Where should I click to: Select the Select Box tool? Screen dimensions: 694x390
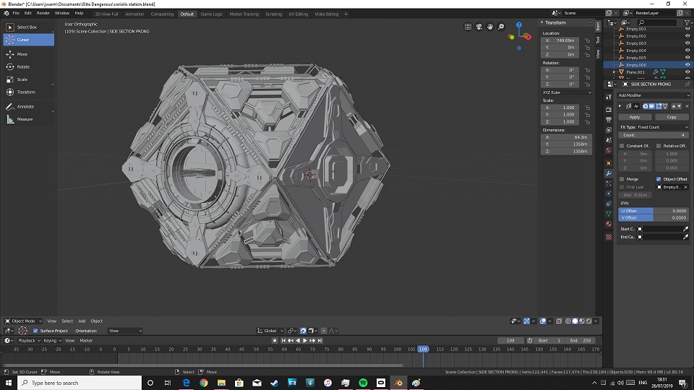[28, 27]
